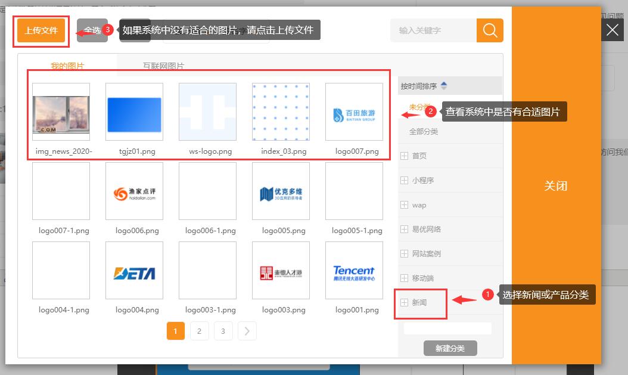The image size is (628, 375).
Task: Click the grid icon beside 首页 category
Action: coord(404,156)
